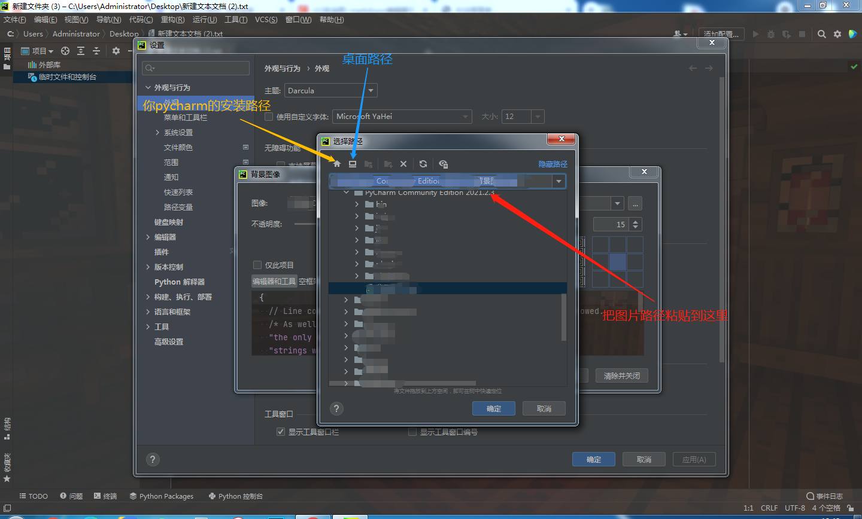This screenshot has height=519, width=862.
Task: Click help icon in 选择路径 dialog
Action: pos(336,408)
